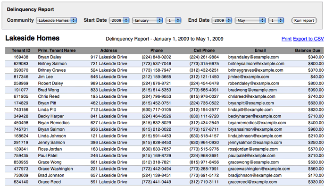Open the Community dropdown showing Lakeside Homes
Screen dimensions: 325x187
(57, 20)
